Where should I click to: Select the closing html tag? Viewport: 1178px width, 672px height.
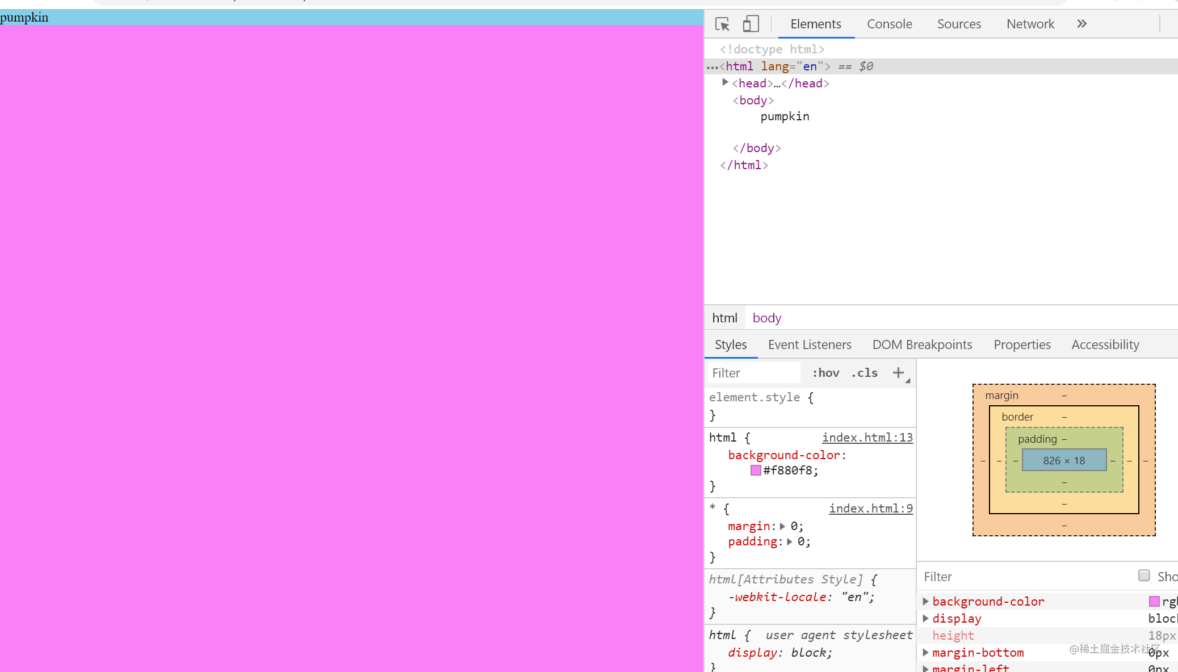pos(744,165)
